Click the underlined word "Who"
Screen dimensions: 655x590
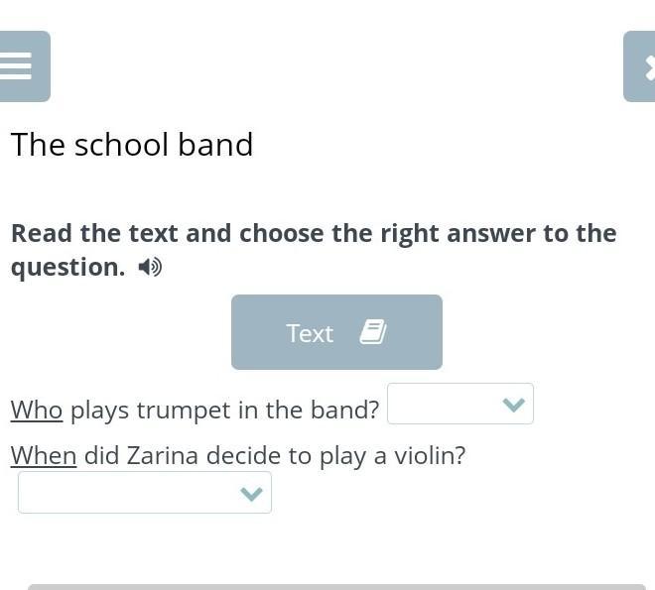pos(37,411)
